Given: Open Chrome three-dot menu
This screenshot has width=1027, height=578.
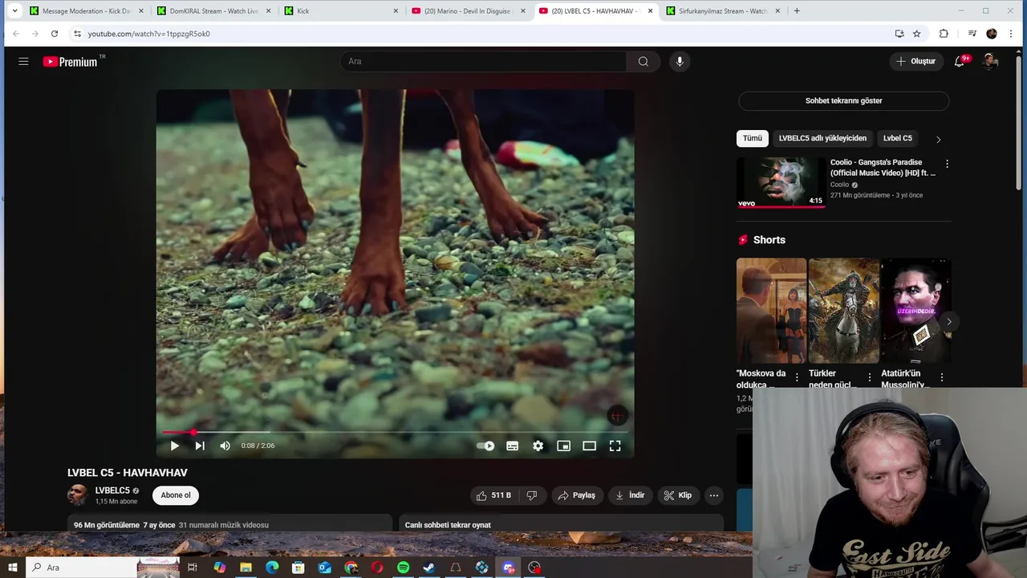Looking at the screenshot, I should (x=1011, y=34).
